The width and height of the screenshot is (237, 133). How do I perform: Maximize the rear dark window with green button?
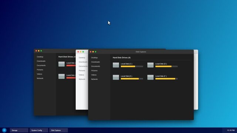[x=41, y=51]
